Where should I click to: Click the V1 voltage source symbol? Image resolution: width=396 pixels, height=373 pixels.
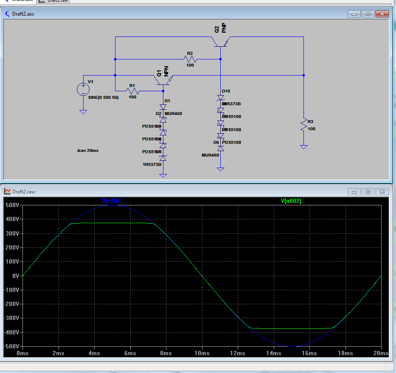(83, 89)
